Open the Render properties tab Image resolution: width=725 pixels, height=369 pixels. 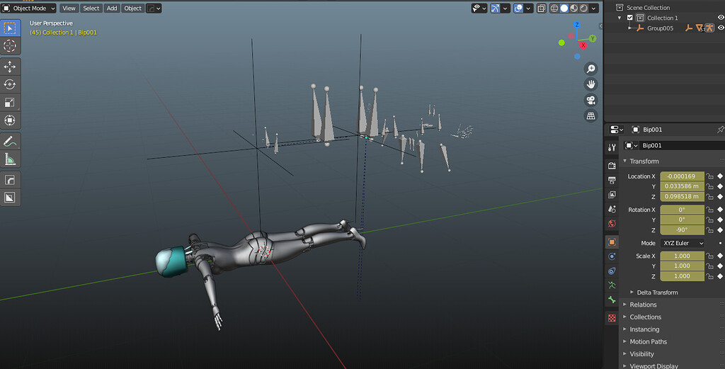pos(612,166)
